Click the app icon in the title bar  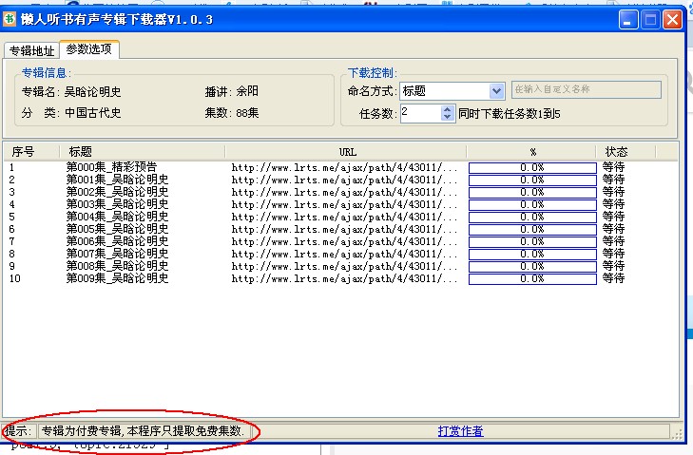tap(11, 20)
